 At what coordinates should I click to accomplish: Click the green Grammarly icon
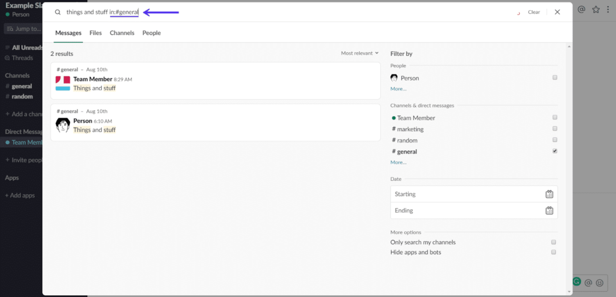point(577,281)
